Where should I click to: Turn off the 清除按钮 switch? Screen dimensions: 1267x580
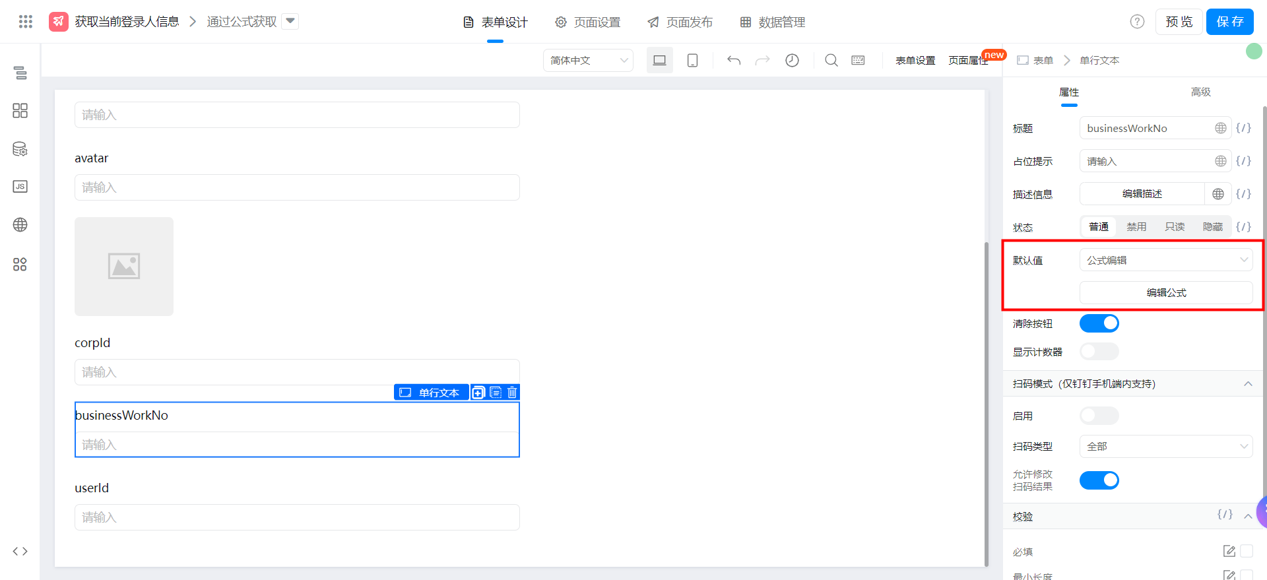(x=1099, y=323)
